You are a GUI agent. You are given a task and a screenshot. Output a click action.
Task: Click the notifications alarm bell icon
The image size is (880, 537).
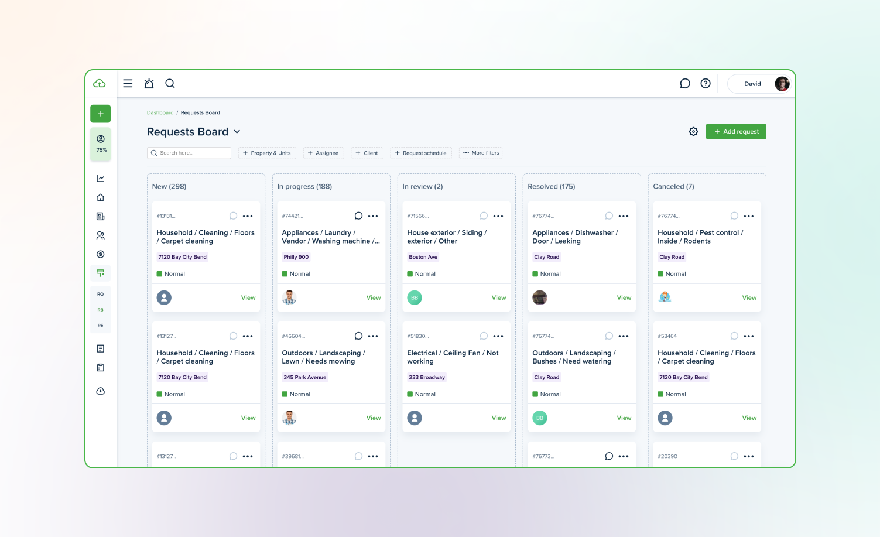click(x=149, y=84)
